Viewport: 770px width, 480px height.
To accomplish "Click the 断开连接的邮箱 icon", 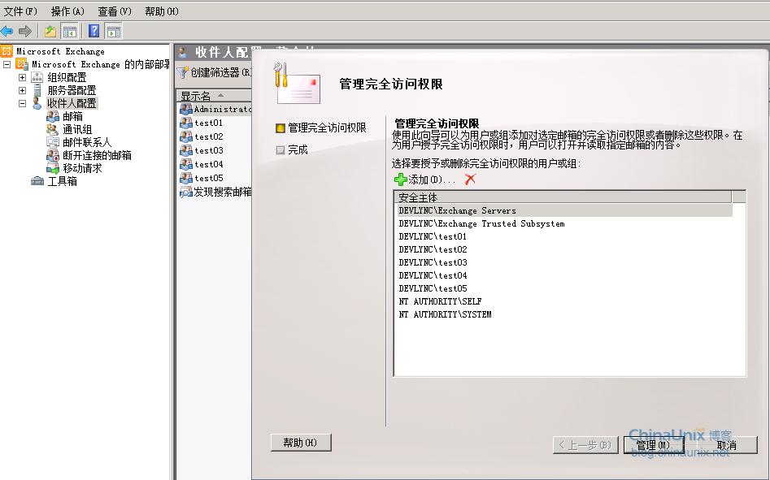I will (x=53, y=155).
